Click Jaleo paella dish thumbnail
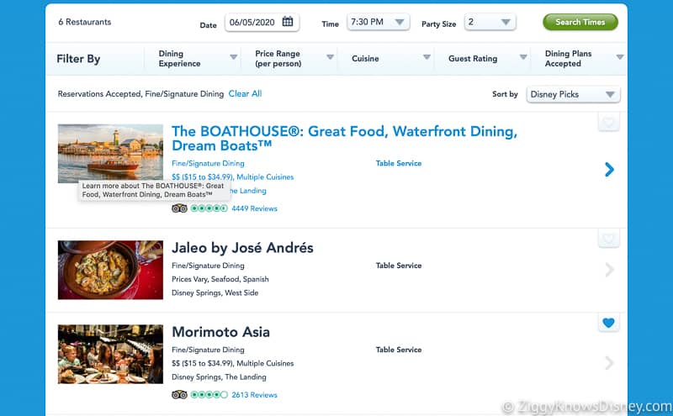 110,270
